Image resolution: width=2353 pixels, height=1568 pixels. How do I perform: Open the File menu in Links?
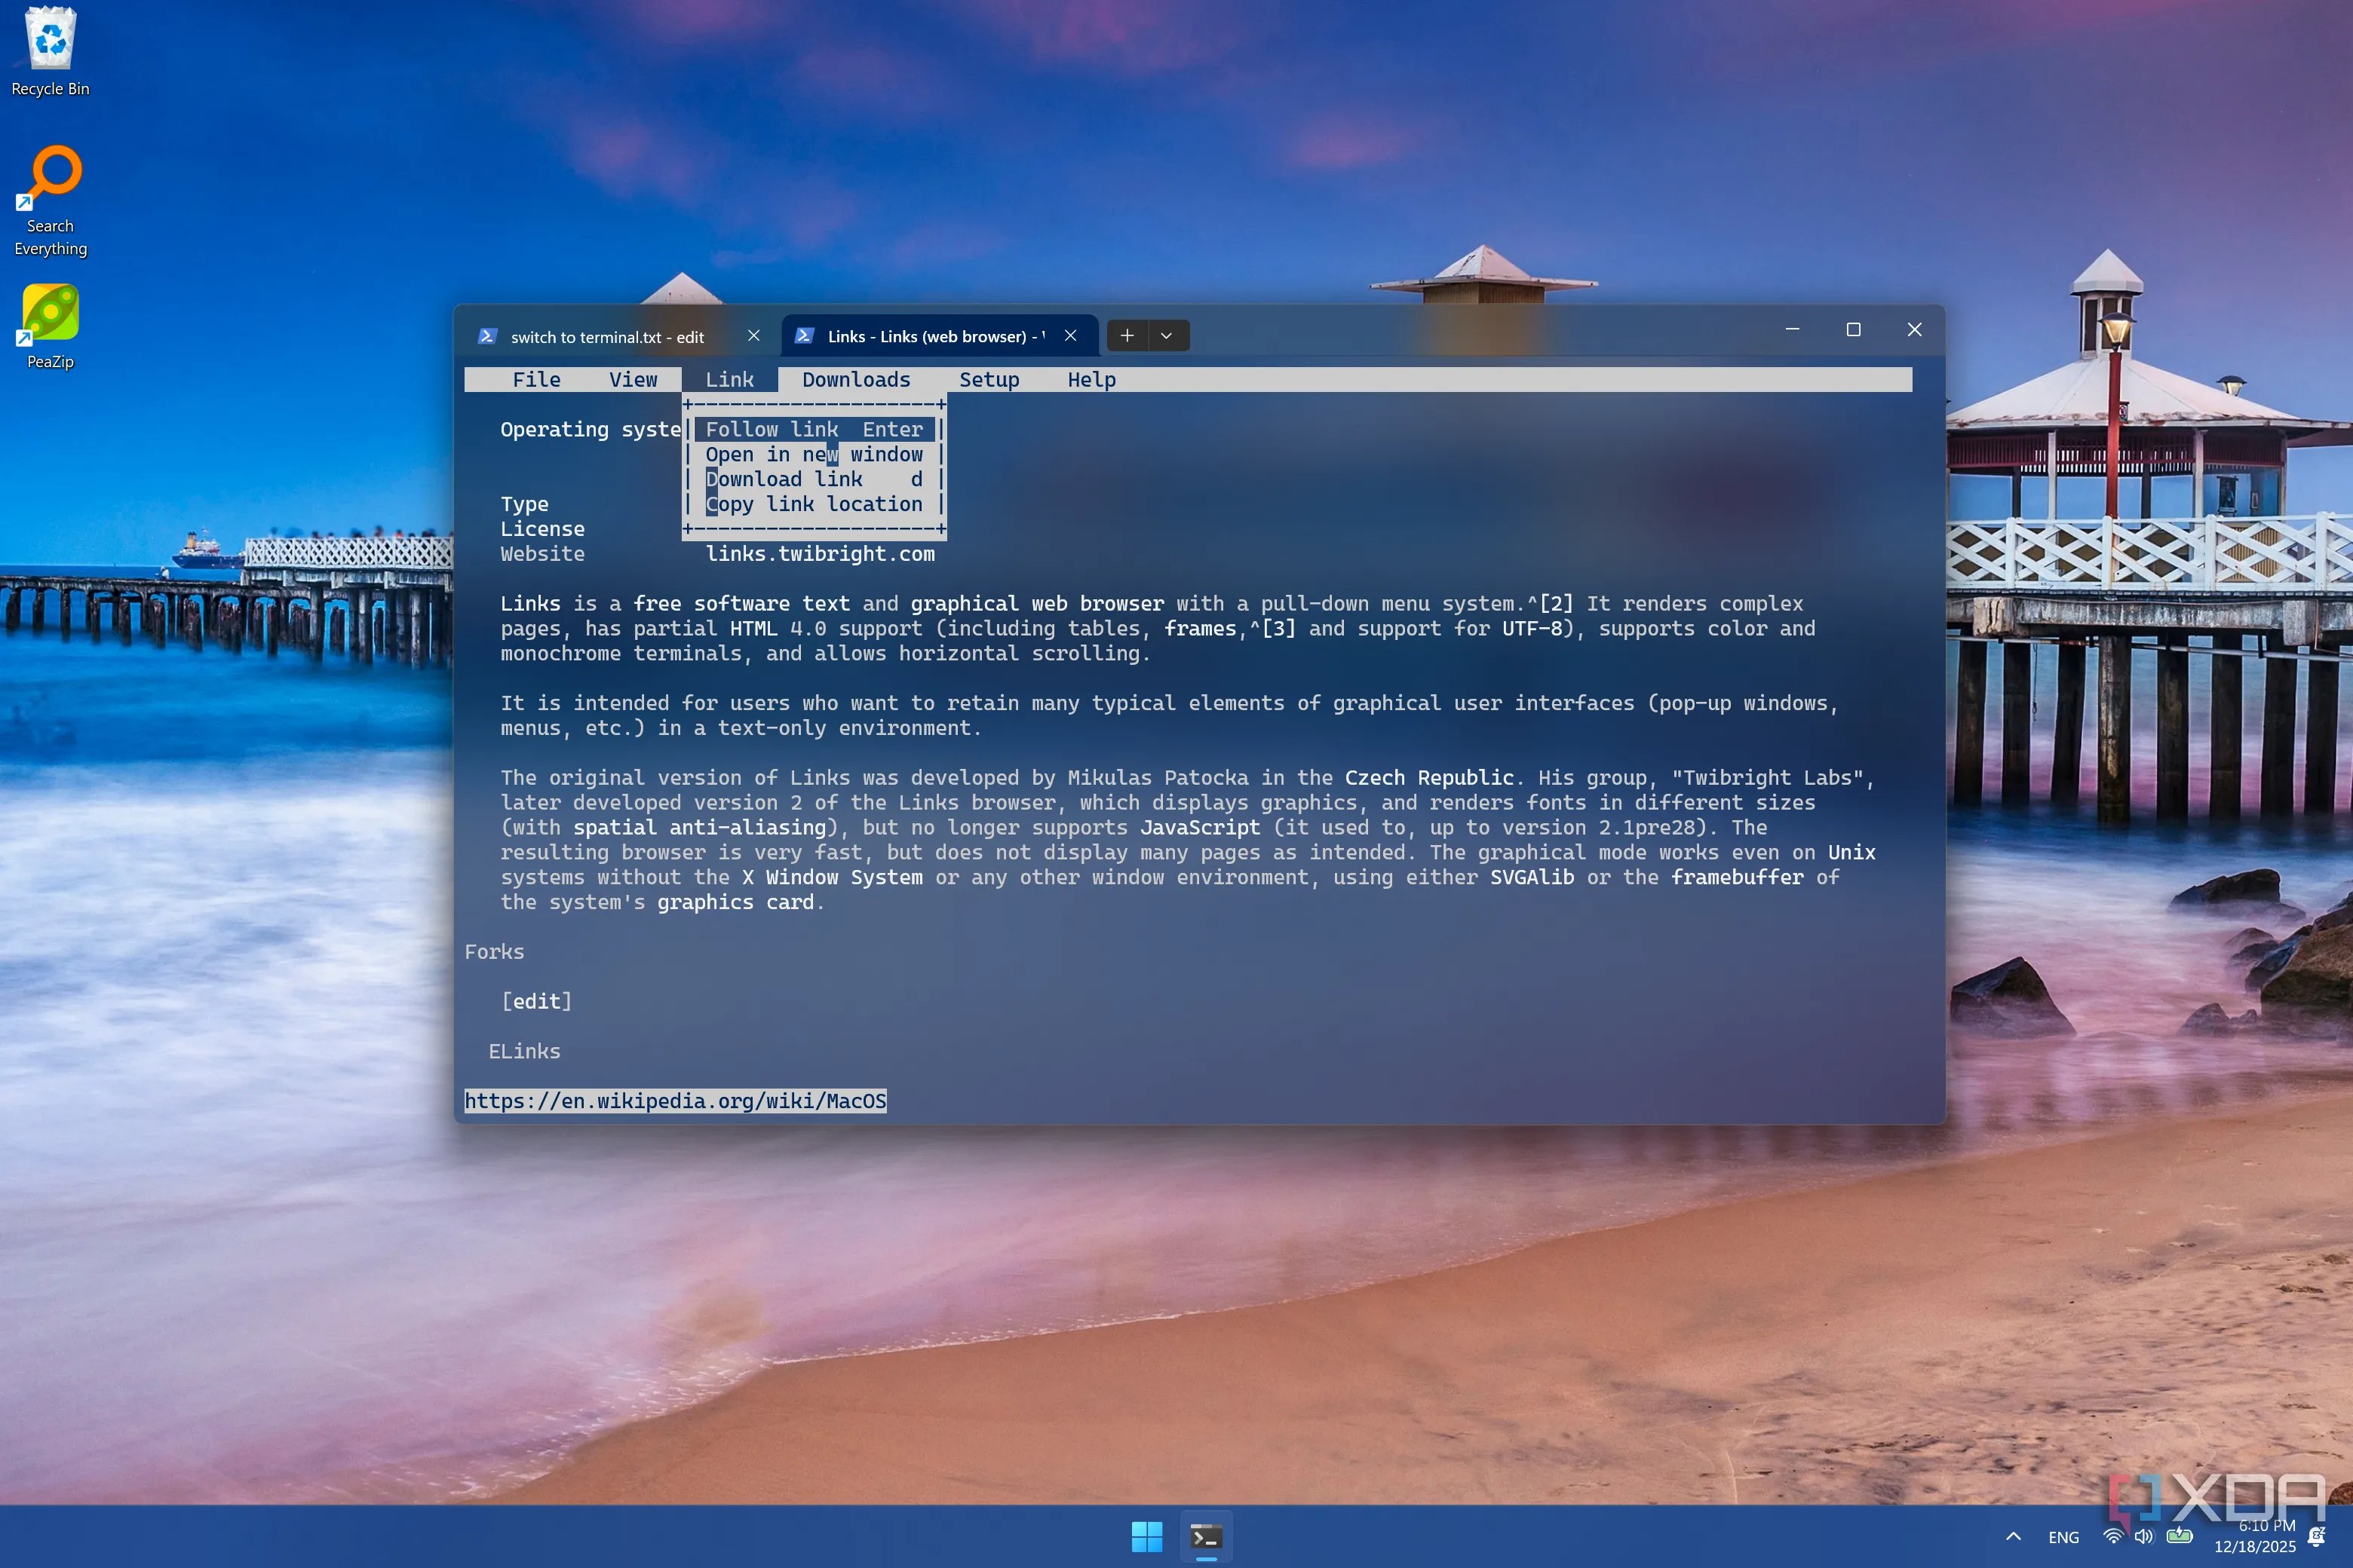(536, 380)
